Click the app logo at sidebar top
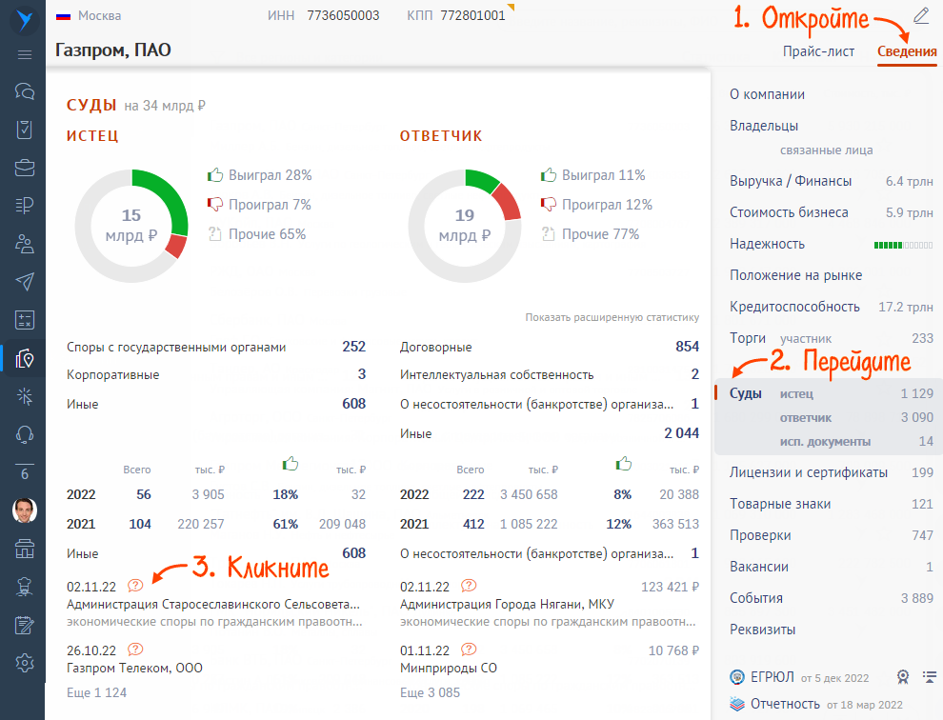 pyautogui.click(x=24, y=20)
